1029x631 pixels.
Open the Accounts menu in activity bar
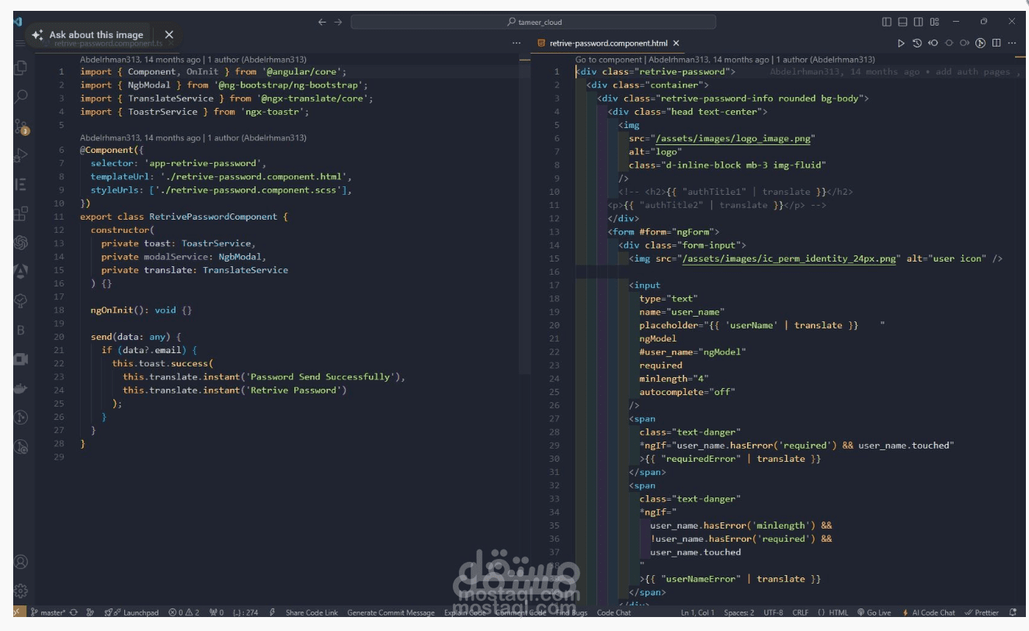(21, 561)
